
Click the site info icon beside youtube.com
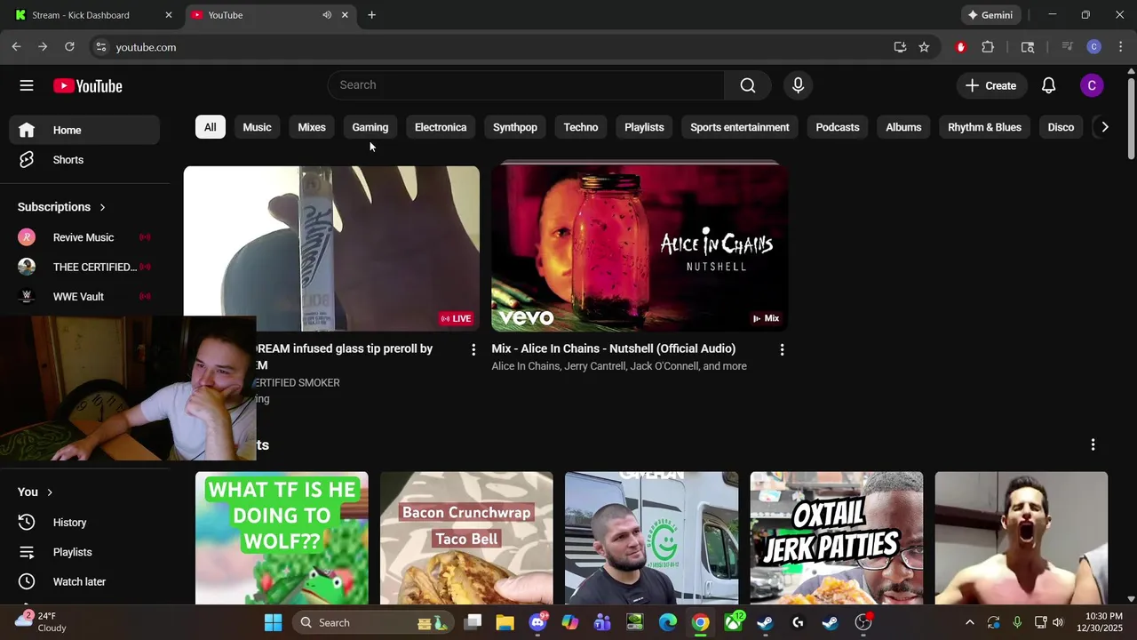pos(100,47)
